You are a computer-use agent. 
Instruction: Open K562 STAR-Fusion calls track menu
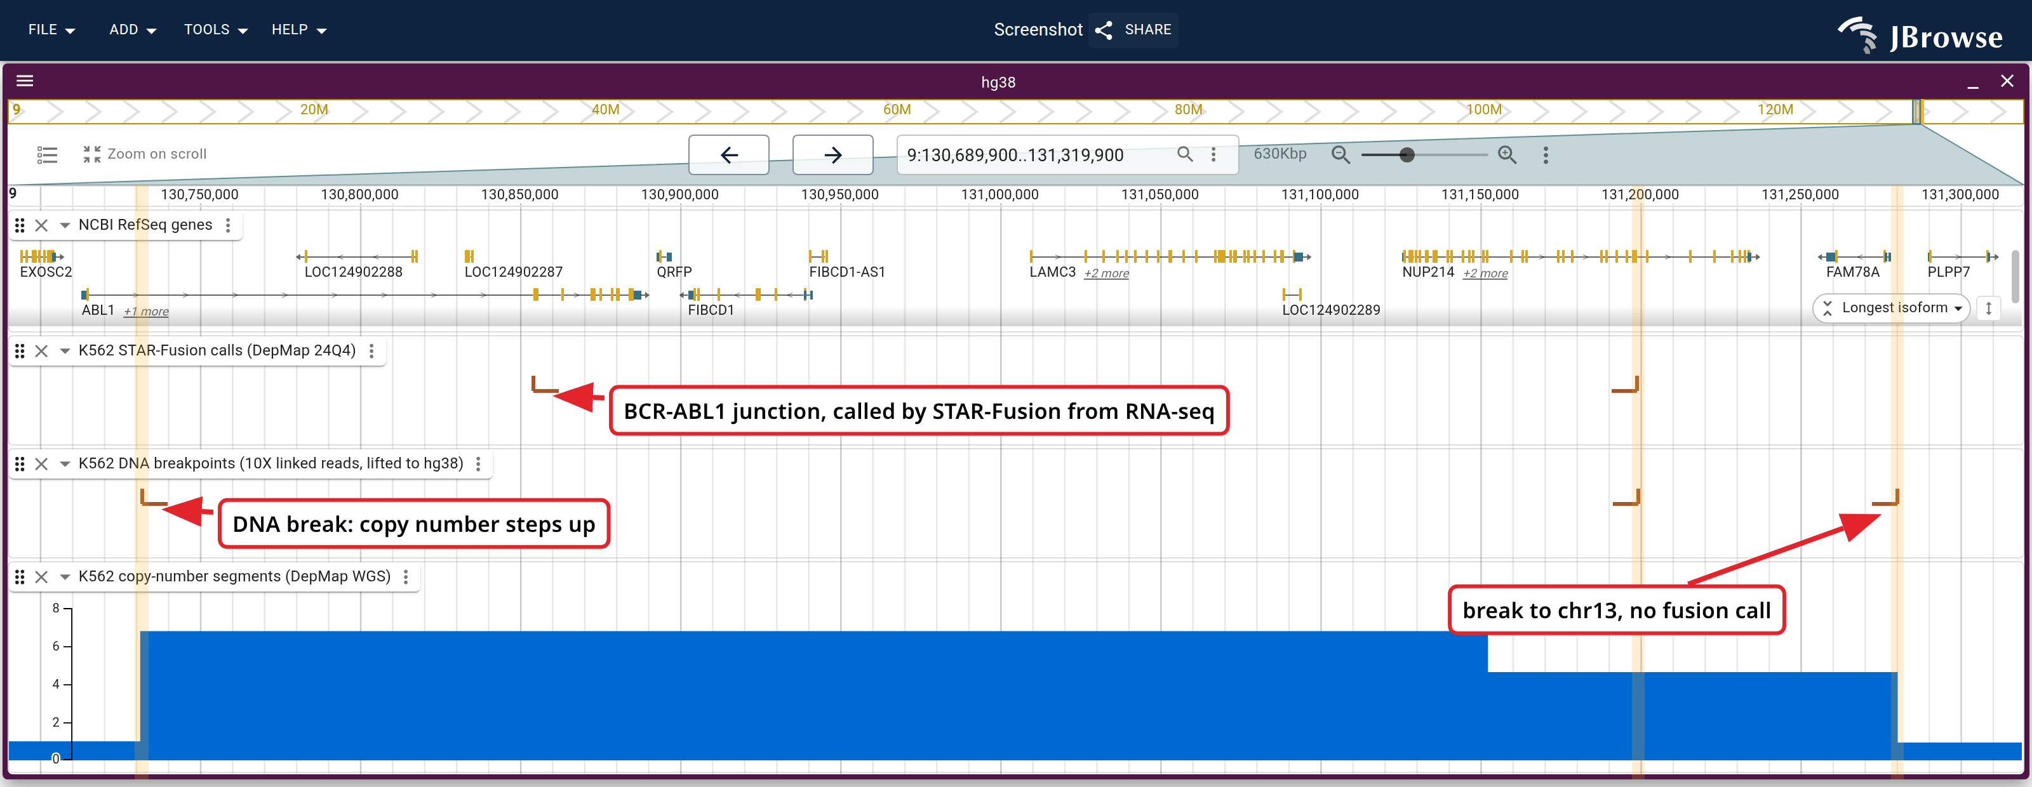coord(371,351)
